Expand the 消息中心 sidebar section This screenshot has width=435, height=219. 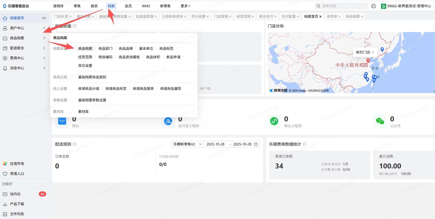click(25, 68)
